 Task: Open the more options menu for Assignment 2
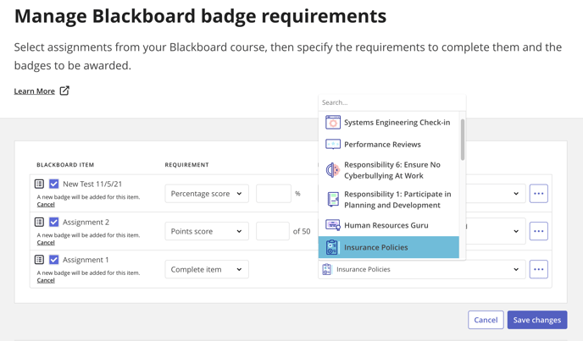(539, 231)
